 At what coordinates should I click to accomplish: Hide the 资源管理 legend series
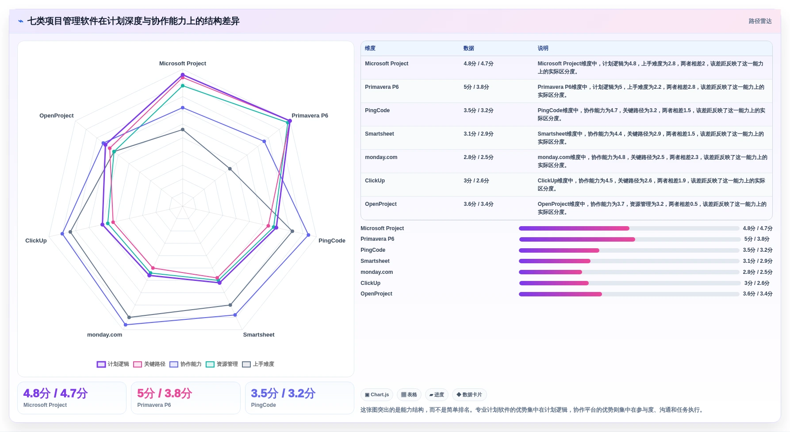(x=222, y=364)
